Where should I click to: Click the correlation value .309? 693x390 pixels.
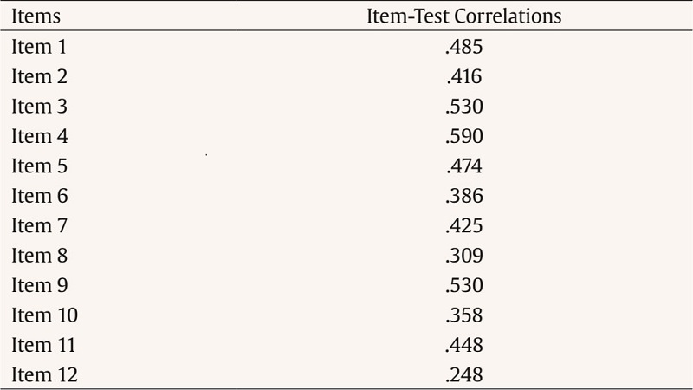[464, 256]
